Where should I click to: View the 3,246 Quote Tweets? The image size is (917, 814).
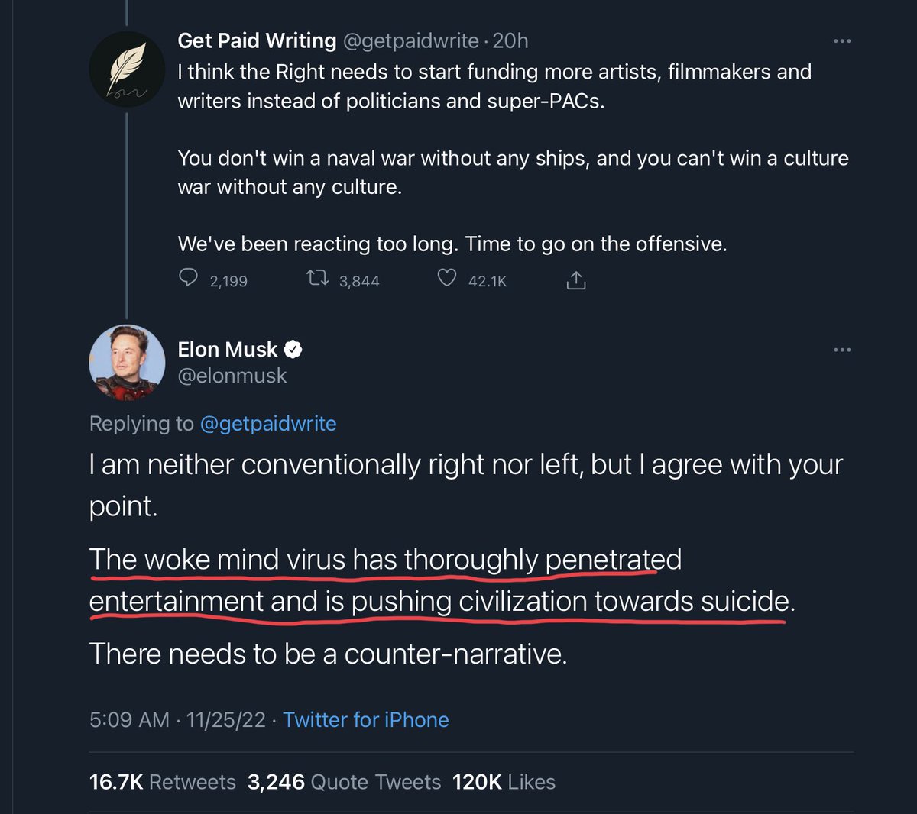click(344, 782)
